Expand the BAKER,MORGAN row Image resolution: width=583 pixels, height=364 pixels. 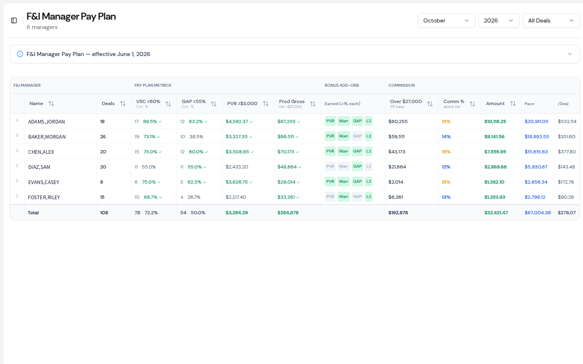pos(17,135)
